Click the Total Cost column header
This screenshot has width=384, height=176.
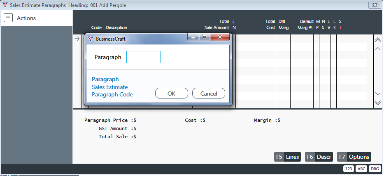coord(270,25)
